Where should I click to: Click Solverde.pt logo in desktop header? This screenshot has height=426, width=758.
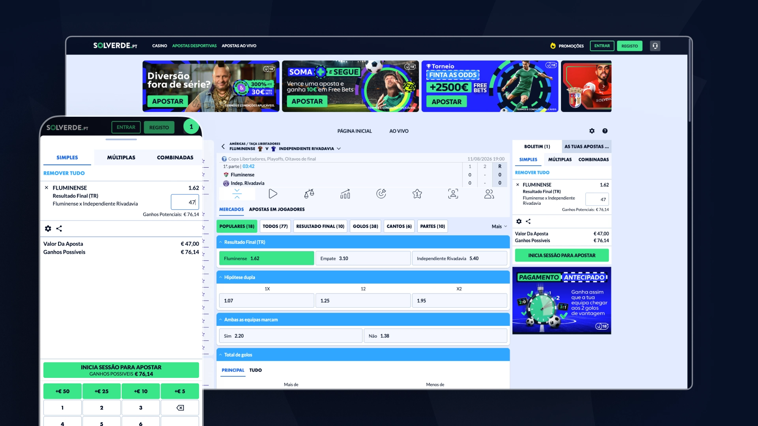(x=115, y=46)
